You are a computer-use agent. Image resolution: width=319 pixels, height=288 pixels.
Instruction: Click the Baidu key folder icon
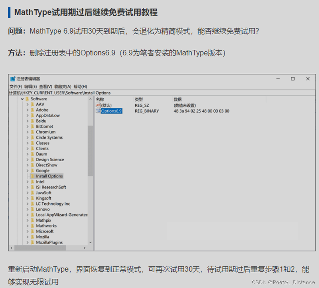coord(32,121)
